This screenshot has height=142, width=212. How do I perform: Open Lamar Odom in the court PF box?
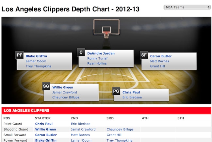point(36,61)
